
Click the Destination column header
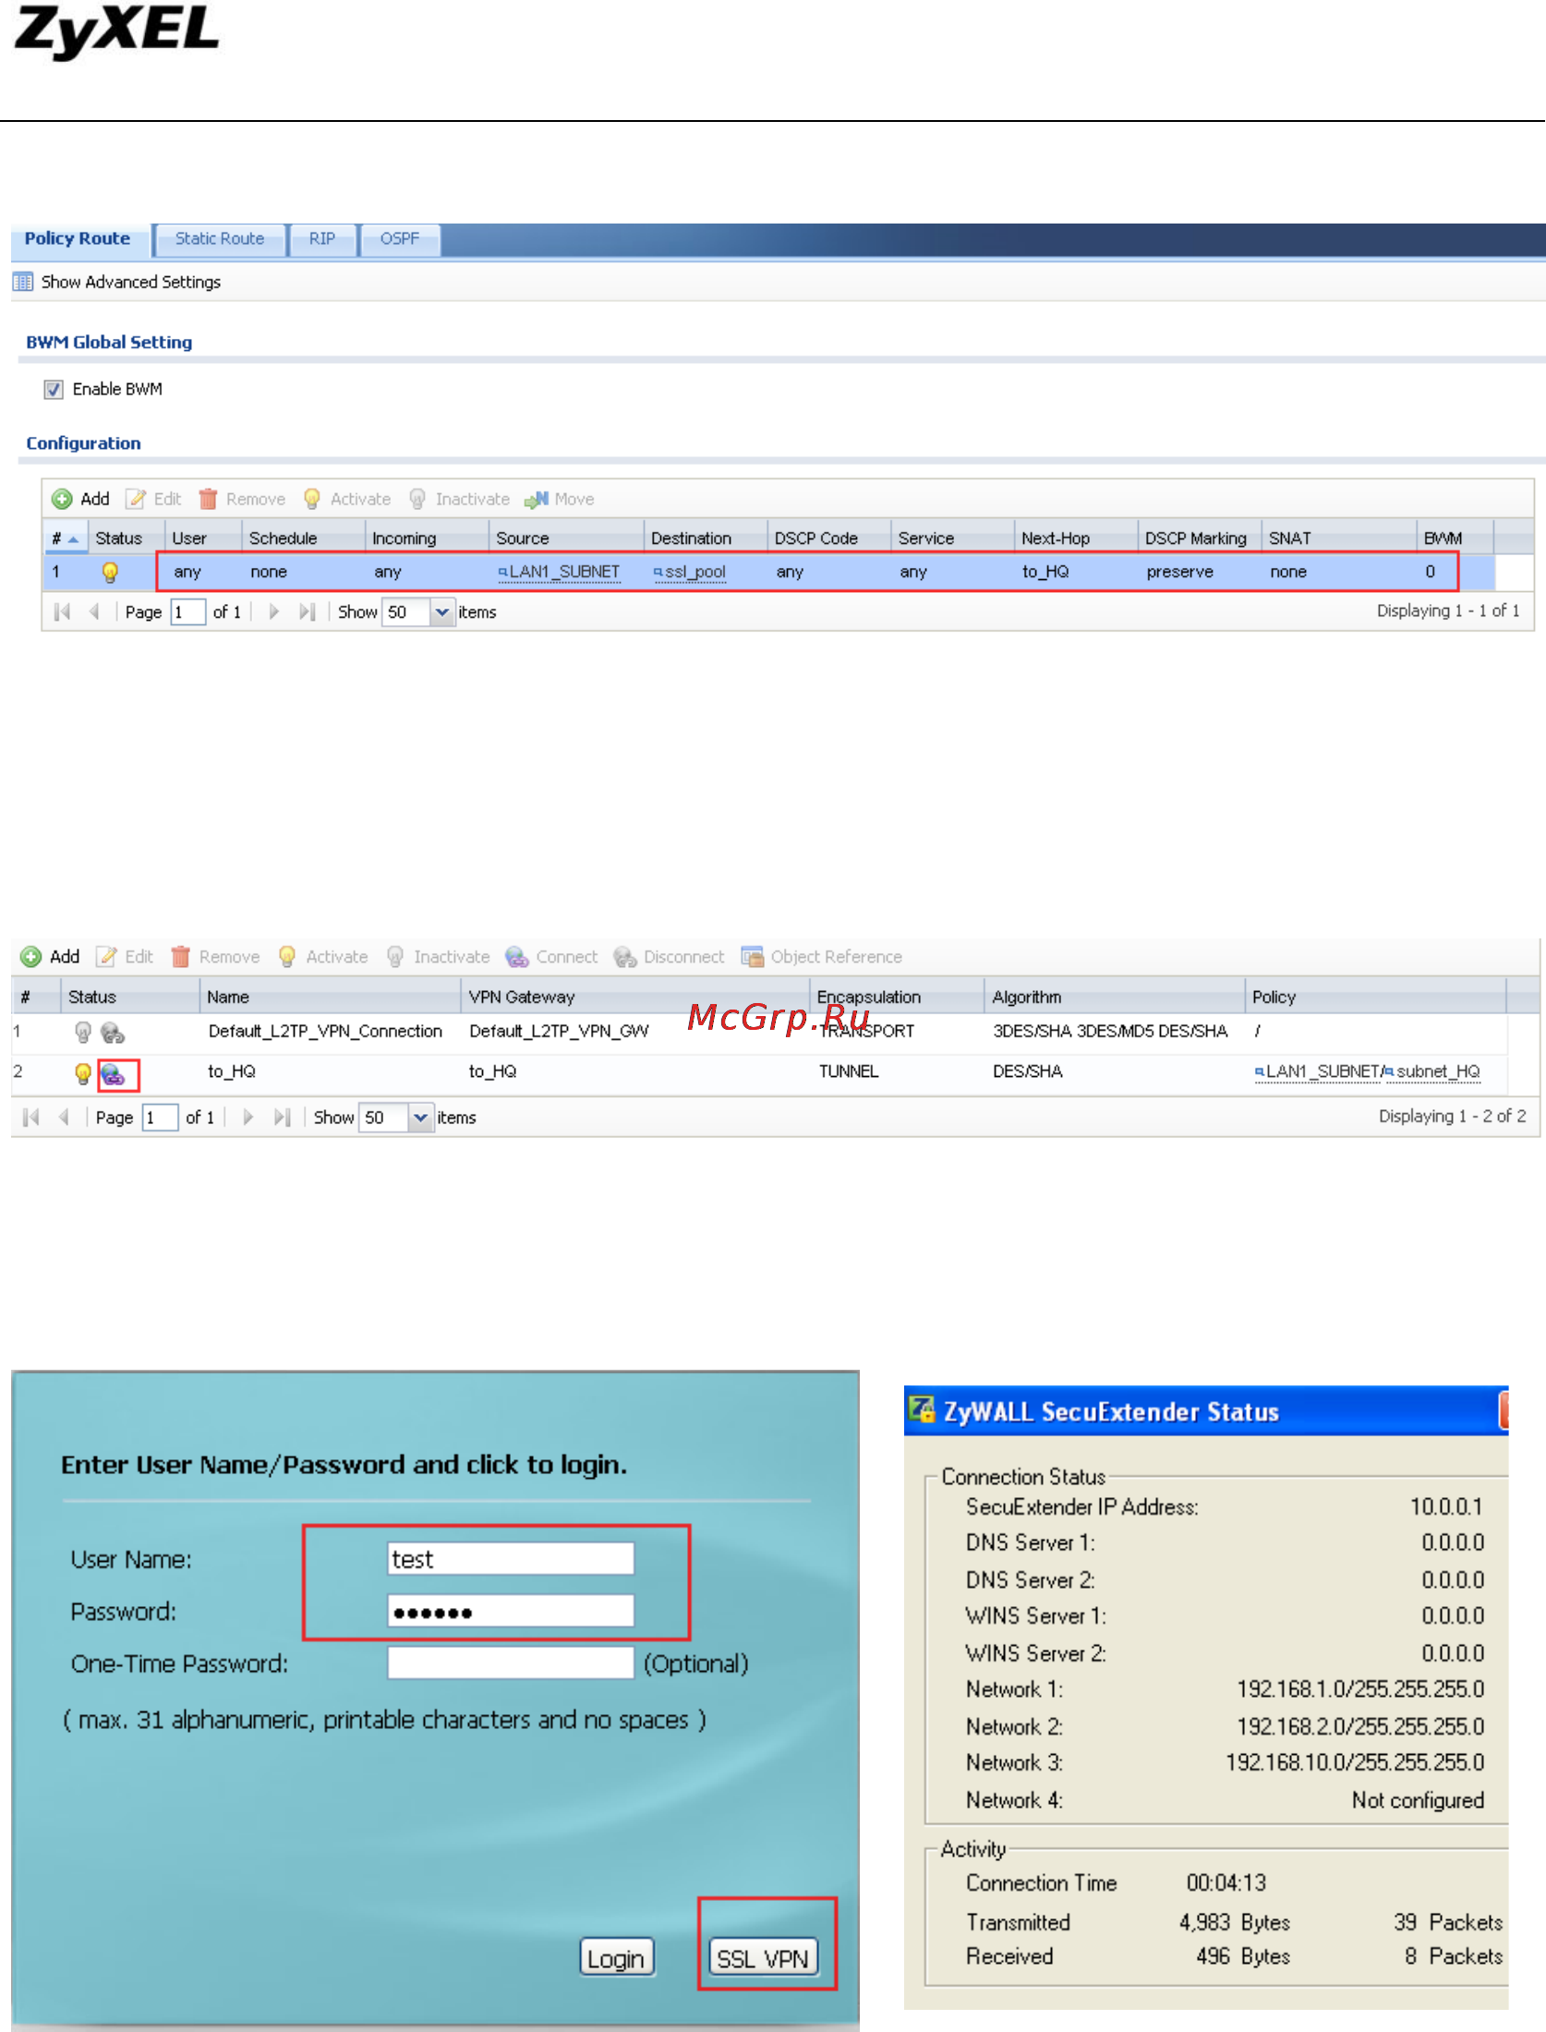coord(705,538)
